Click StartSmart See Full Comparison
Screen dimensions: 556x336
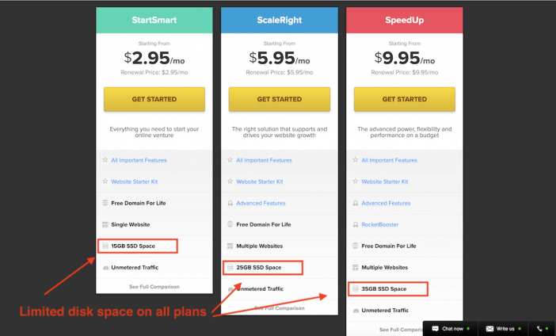(154, 287)
